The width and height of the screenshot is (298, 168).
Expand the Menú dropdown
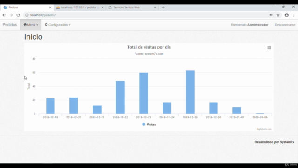(x=31, y=25)
